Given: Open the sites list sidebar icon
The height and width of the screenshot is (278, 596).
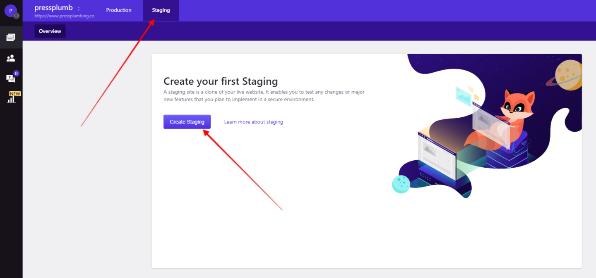Looking at the screenshot, I should tap(11, 38).
